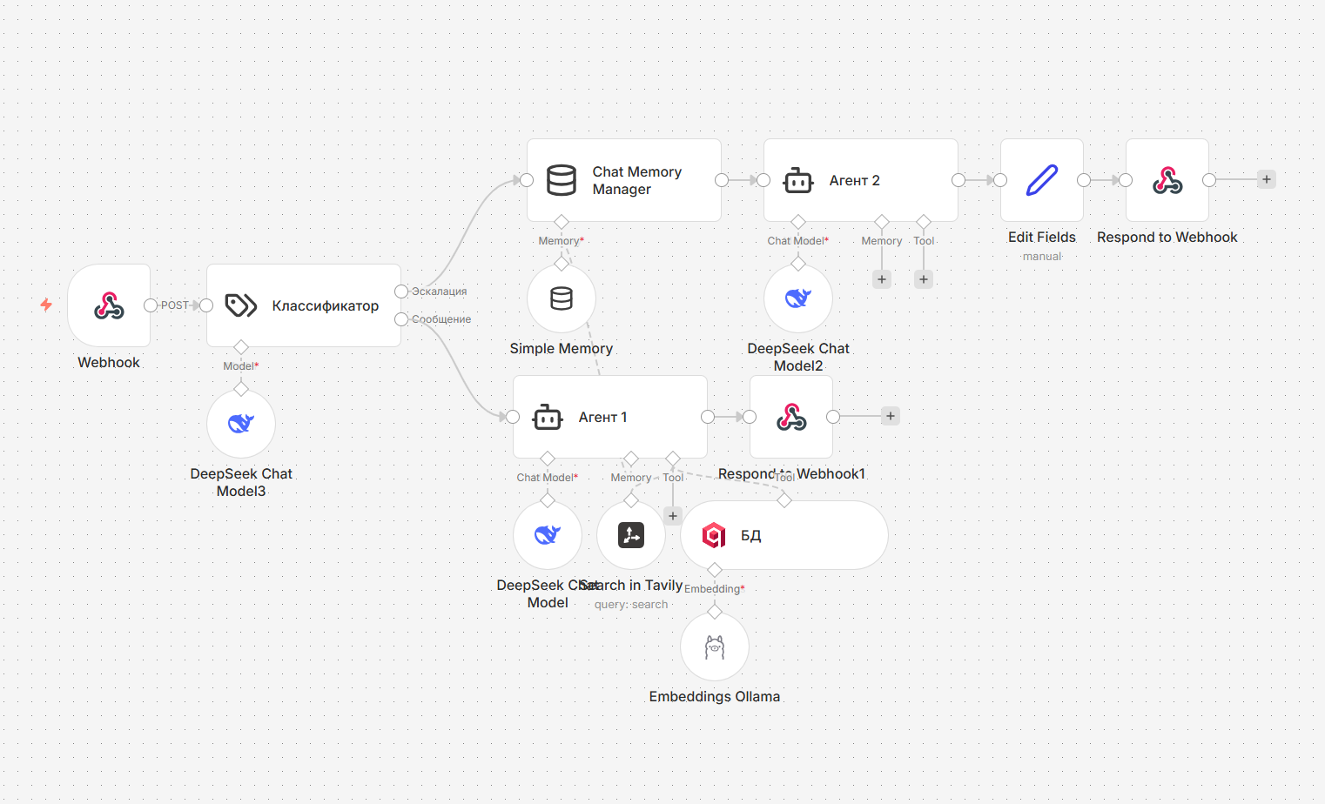Screen dimensions: 1325x804
Task: Click plus after Respond to Webhook output
Action: click(x=1266, y=179)
